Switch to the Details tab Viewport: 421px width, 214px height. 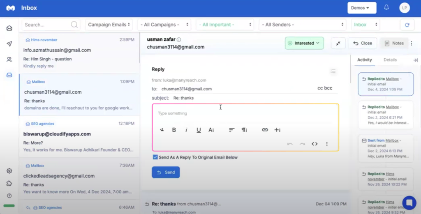click(x=390, y=60)
